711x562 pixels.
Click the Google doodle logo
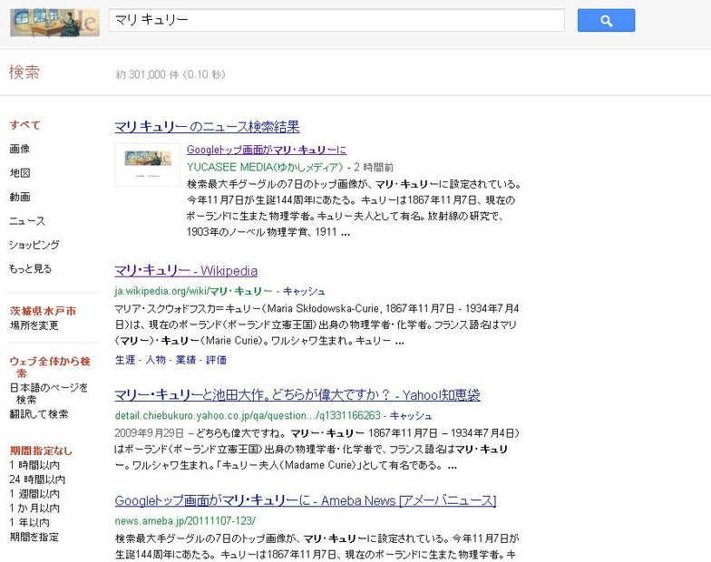coord(54,22)
